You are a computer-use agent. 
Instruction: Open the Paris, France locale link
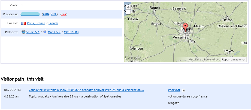36,23
